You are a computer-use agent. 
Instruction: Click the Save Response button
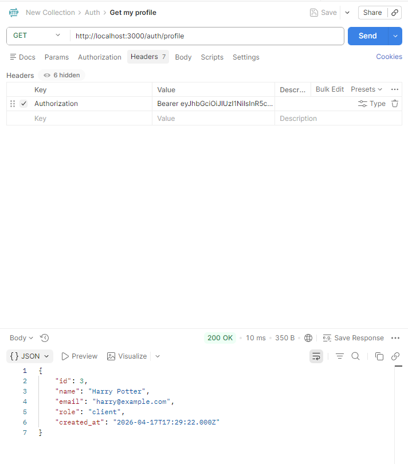coord(353,338)
